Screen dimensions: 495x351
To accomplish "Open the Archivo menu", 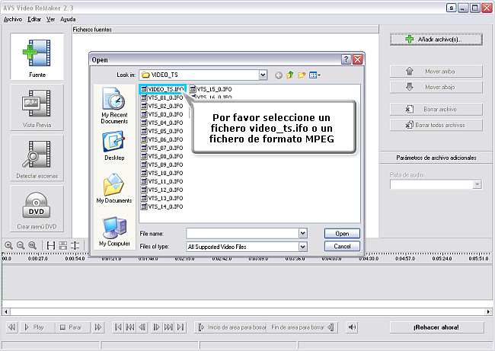I will (x=13, y=19).
